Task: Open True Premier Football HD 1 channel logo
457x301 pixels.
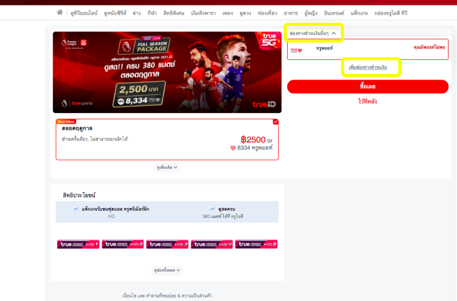Action: coord(78,244)
